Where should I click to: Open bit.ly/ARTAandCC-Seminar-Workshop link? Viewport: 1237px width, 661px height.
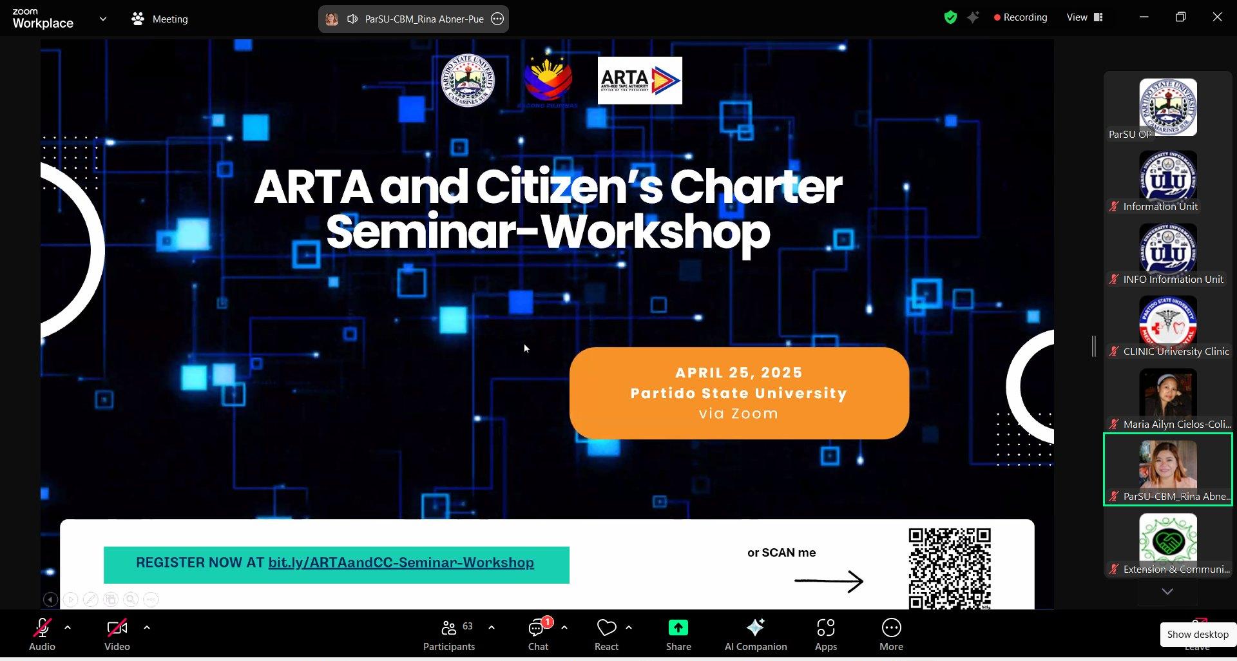coord(401,562)
